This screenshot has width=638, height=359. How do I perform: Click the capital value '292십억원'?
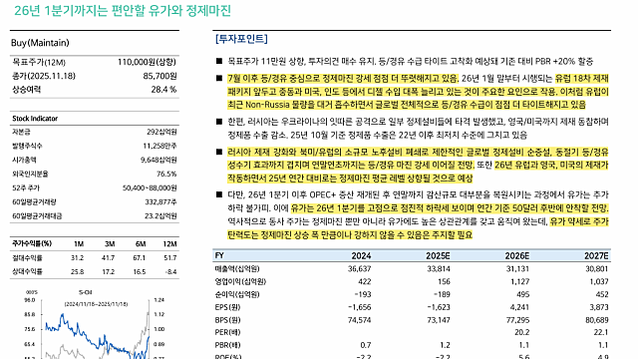161,132
